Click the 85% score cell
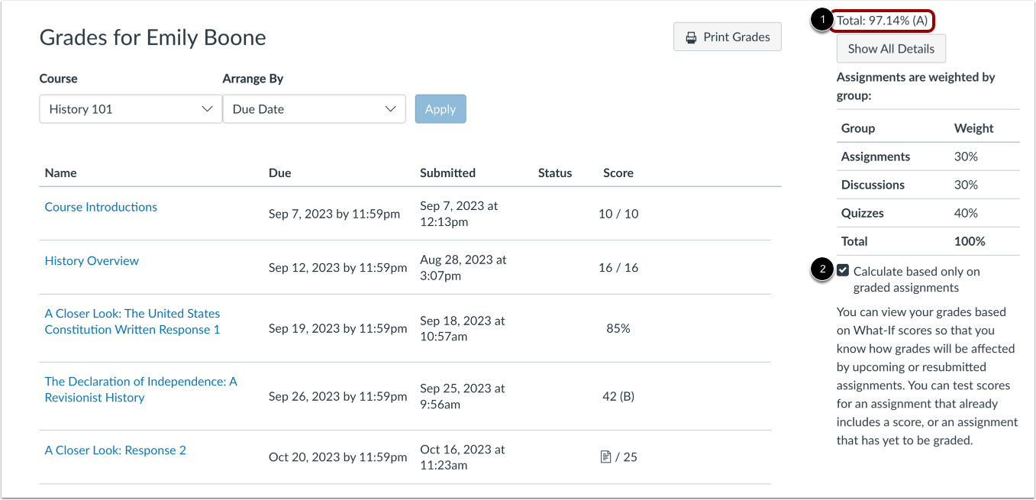This screenshot has width=1036, height=500. coord(618,328)
